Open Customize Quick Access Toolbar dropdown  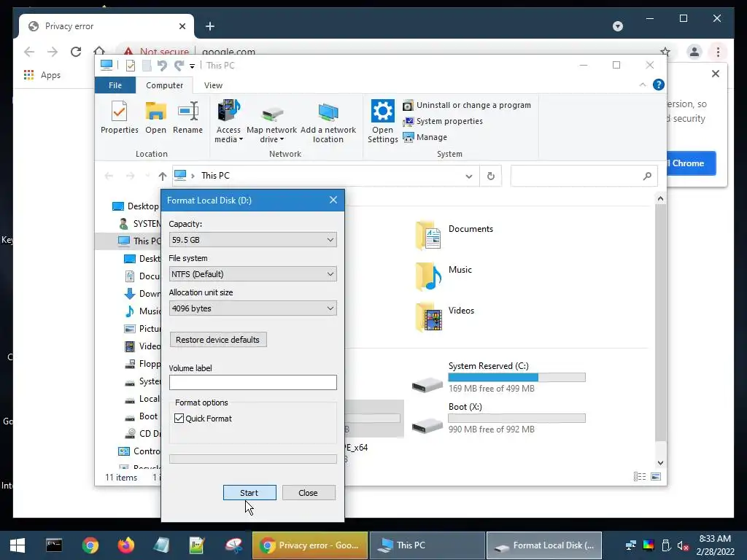pos(192,66)
